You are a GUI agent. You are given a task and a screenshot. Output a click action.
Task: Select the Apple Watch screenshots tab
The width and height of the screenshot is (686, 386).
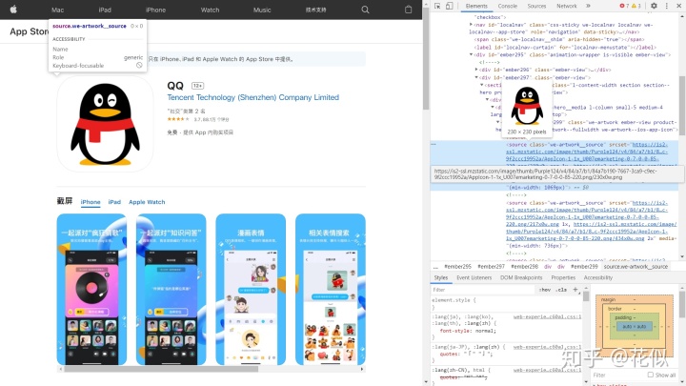coord(147,202)
